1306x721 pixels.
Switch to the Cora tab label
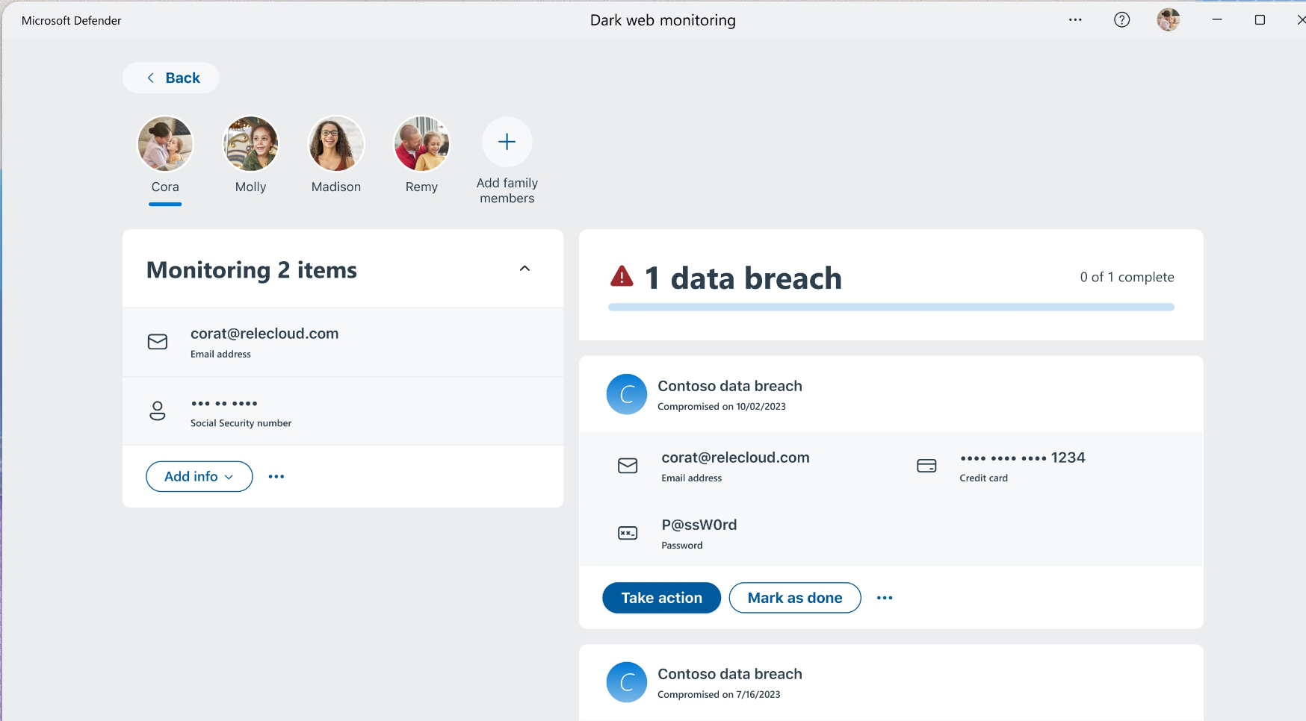[165, 187]
